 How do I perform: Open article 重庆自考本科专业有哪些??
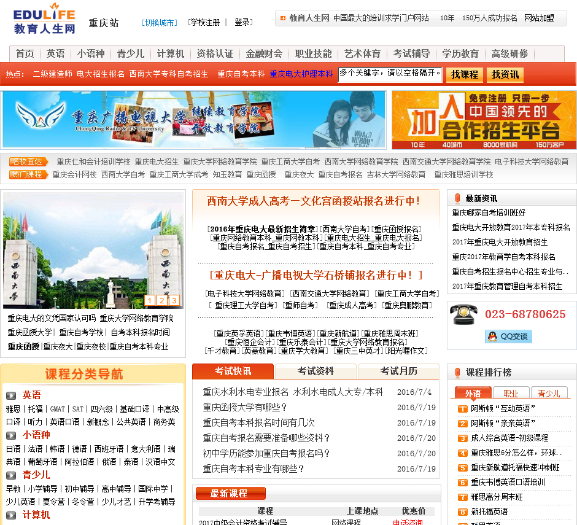pyautogui.click(x=253, y=469)
